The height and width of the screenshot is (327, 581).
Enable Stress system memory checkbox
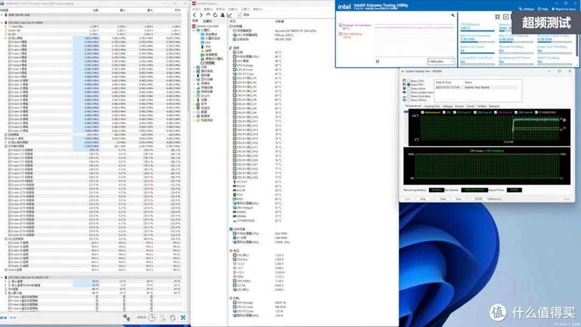coord(409,92)
